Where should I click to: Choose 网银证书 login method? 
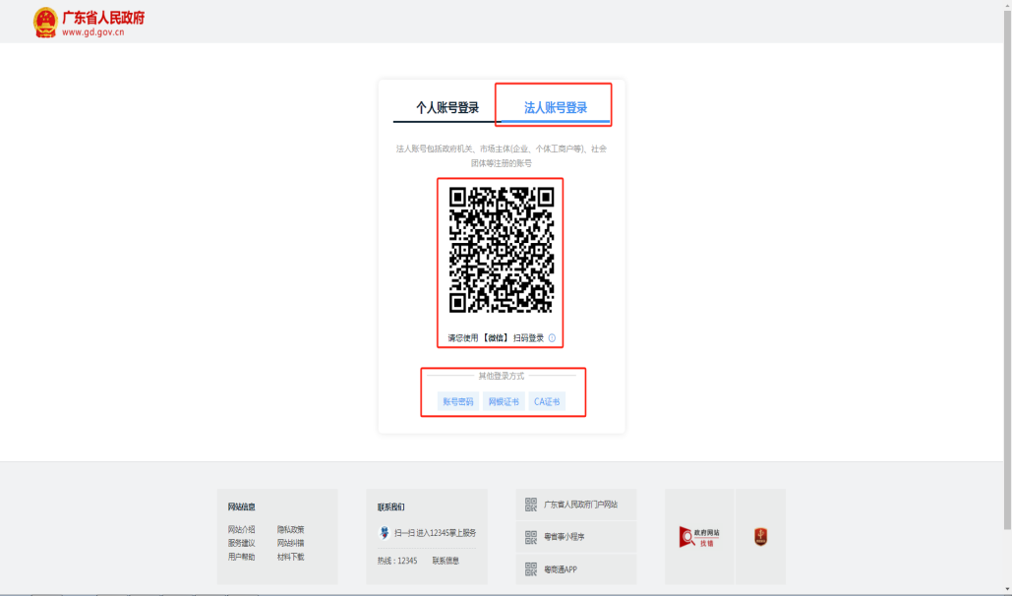[x=504, y=401]
